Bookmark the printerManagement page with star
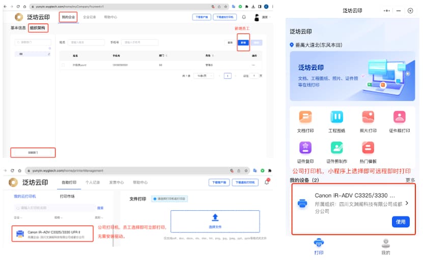This screenshot has width=423, height=261. [246, 171]
